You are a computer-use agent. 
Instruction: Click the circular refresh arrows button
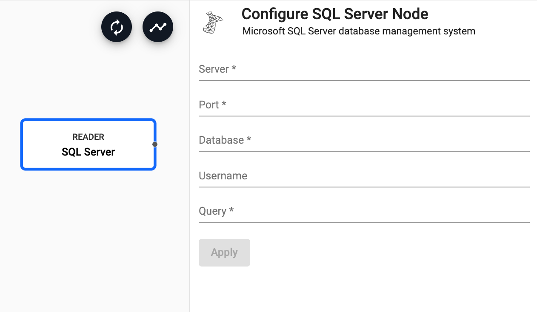117,27
